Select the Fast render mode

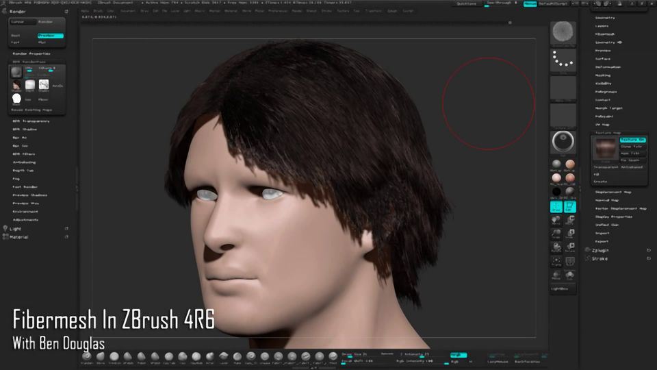[16, 42]
